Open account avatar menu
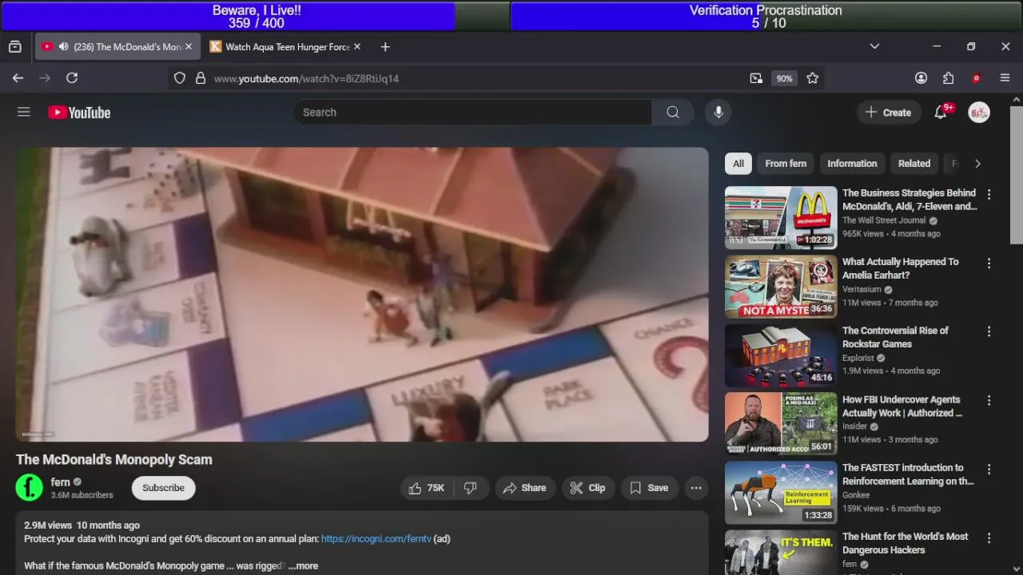Viewport: 1023px width, 575px height. 979,113
